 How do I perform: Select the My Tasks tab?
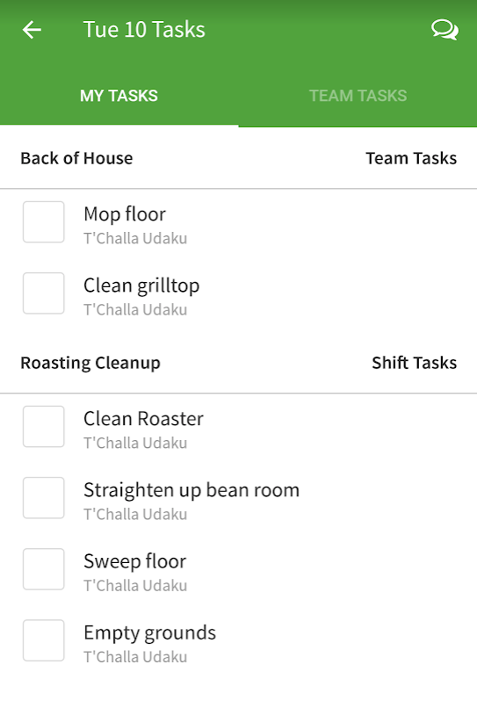(x=119, y=96)
